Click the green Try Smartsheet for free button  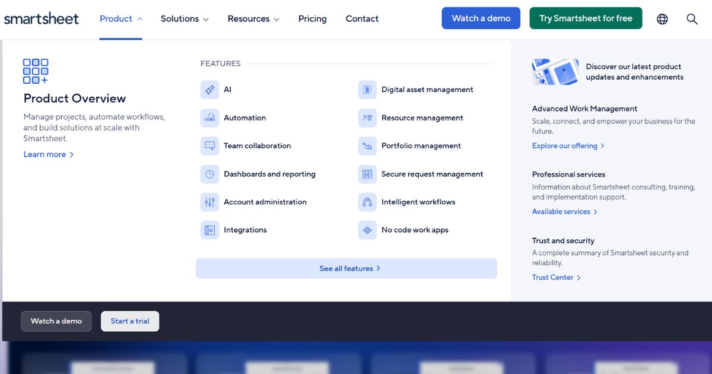(586, 18)
